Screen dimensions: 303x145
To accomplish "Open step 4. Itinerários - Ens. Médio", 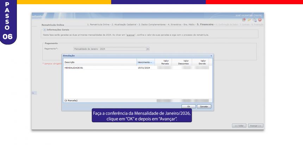I will (181, 25).
